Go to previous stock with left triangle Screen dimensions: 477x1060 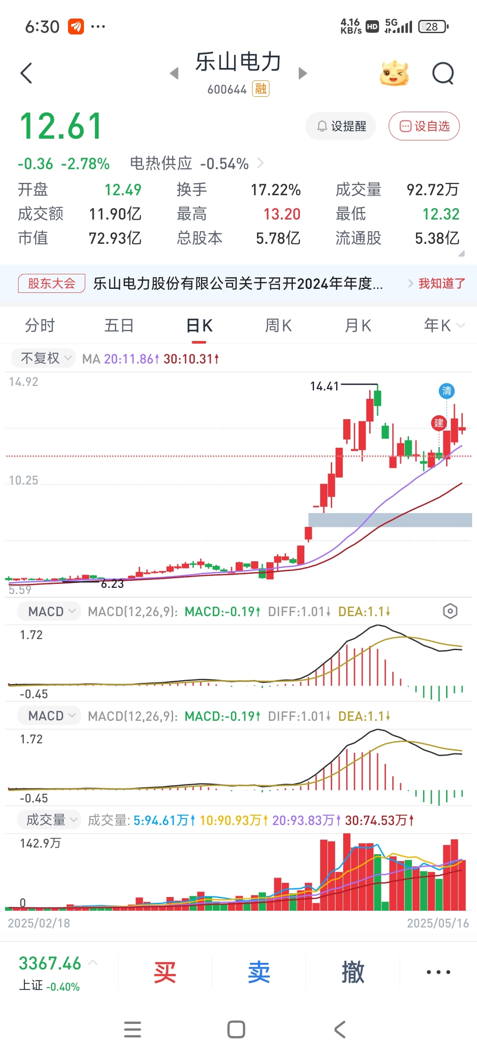point(174,73)
